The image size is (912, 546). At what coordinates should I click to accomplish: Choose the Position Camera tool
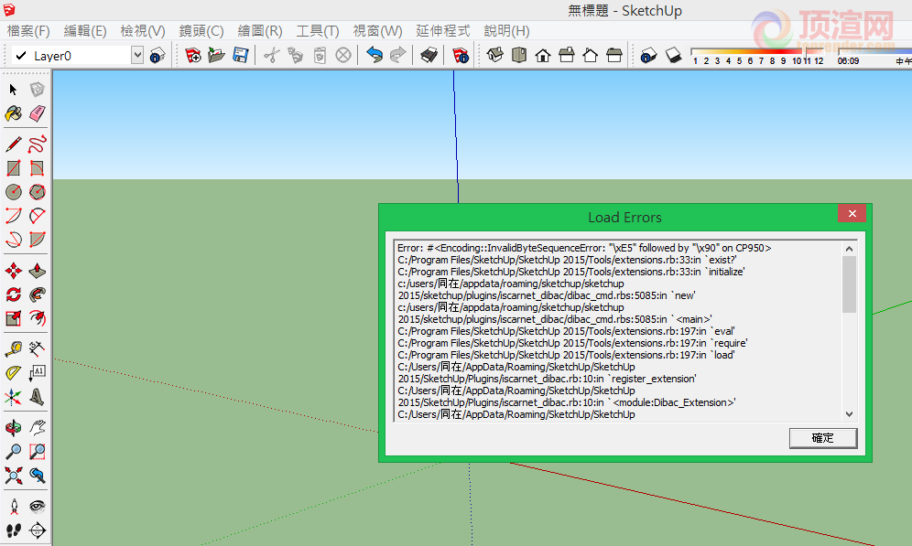click(x=14, y=507)
